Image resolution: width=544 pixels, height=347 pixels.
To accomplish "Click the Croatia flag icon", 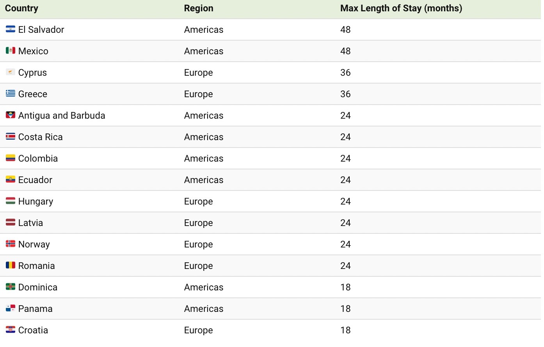I will point(11,330).
